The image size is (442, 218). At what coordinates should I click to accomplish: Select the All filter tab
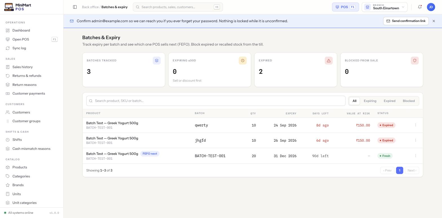click(x=354, y=101)
